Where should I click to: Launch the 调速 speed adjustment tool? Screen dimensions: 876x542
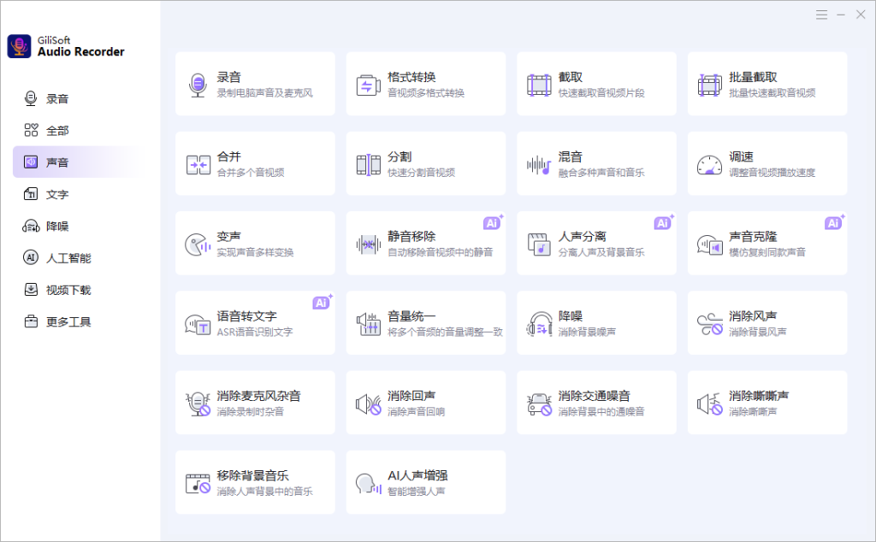coord(766,162)
